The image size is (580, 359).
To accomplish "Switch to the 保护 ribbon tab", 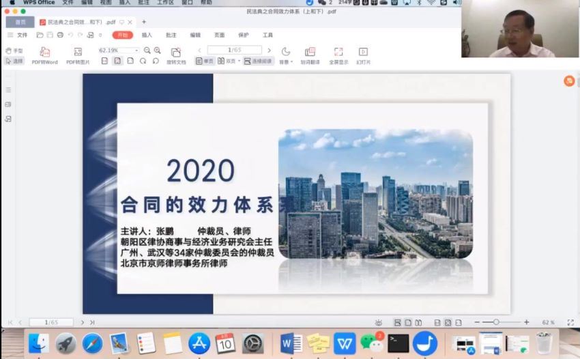I will [x=244, y=35].
